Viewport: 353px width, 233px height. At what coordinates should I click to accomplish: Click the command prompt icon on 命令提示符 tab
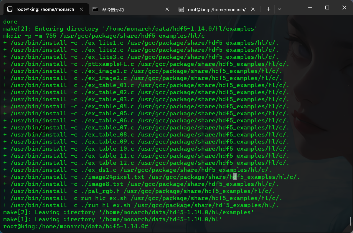pyautogui.click(x=95, y=9)
